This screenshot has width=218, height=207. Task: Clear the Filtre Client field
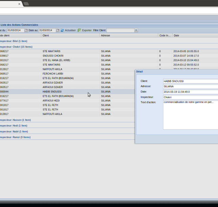coord(136,30)
